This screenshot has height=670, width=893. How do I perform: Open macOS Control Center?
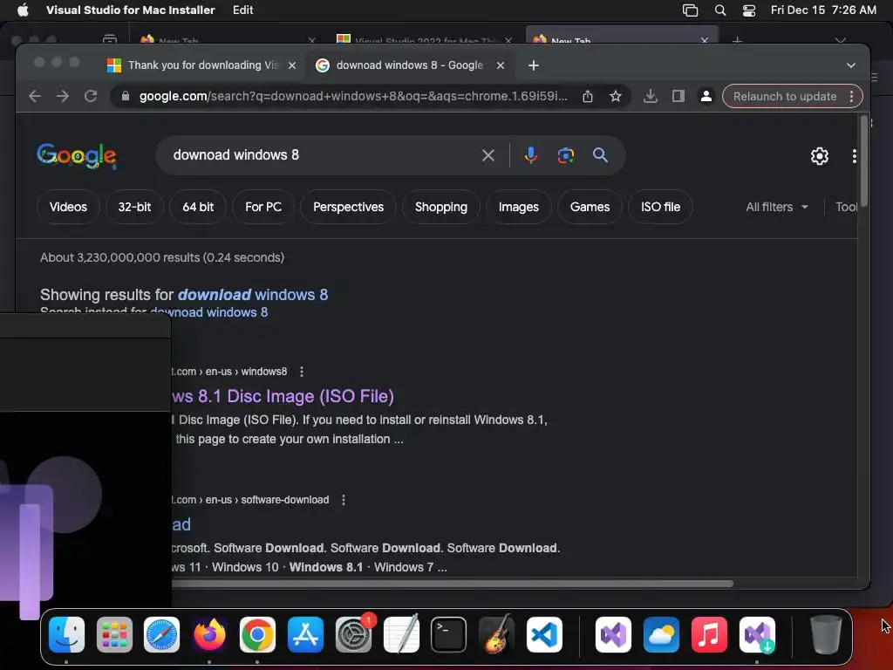[x=749, y=10]
